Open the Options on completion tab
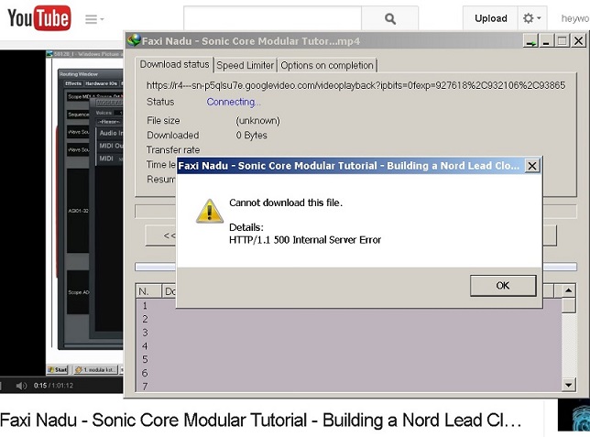 coord(326,65)
